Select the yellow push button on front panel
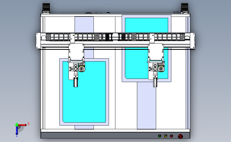This screenshot has height=142, width=231. [x=165, y=136]
